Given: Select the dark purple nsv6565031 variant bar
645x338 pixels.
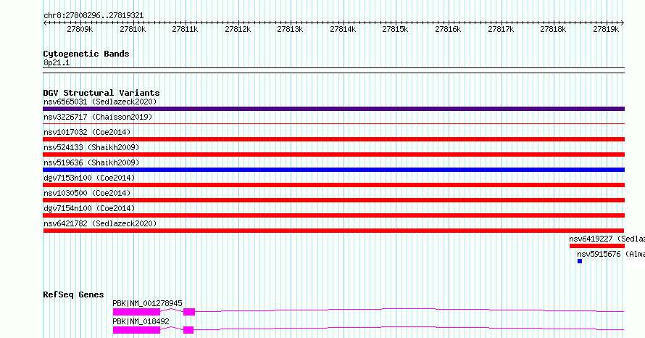Looking at the screenshot, I should pyautogui.click(x=333, y=109).
